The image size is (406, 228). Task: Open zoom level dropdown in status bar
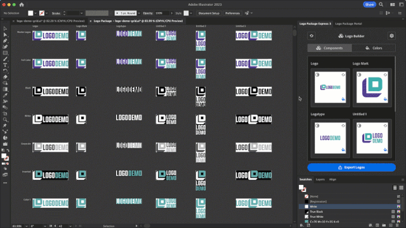pyautogui.click(x=27, y=226)
